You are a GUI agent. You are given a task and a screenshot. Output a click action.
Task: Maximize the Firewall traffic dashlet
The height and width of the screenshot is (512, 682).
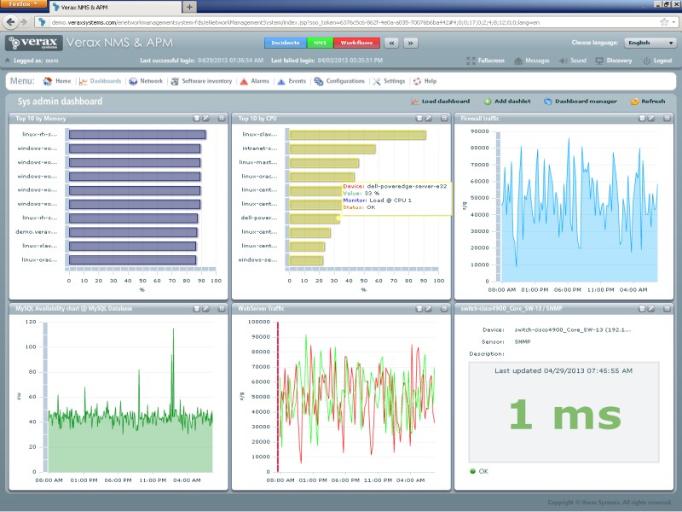pos(667,118)
